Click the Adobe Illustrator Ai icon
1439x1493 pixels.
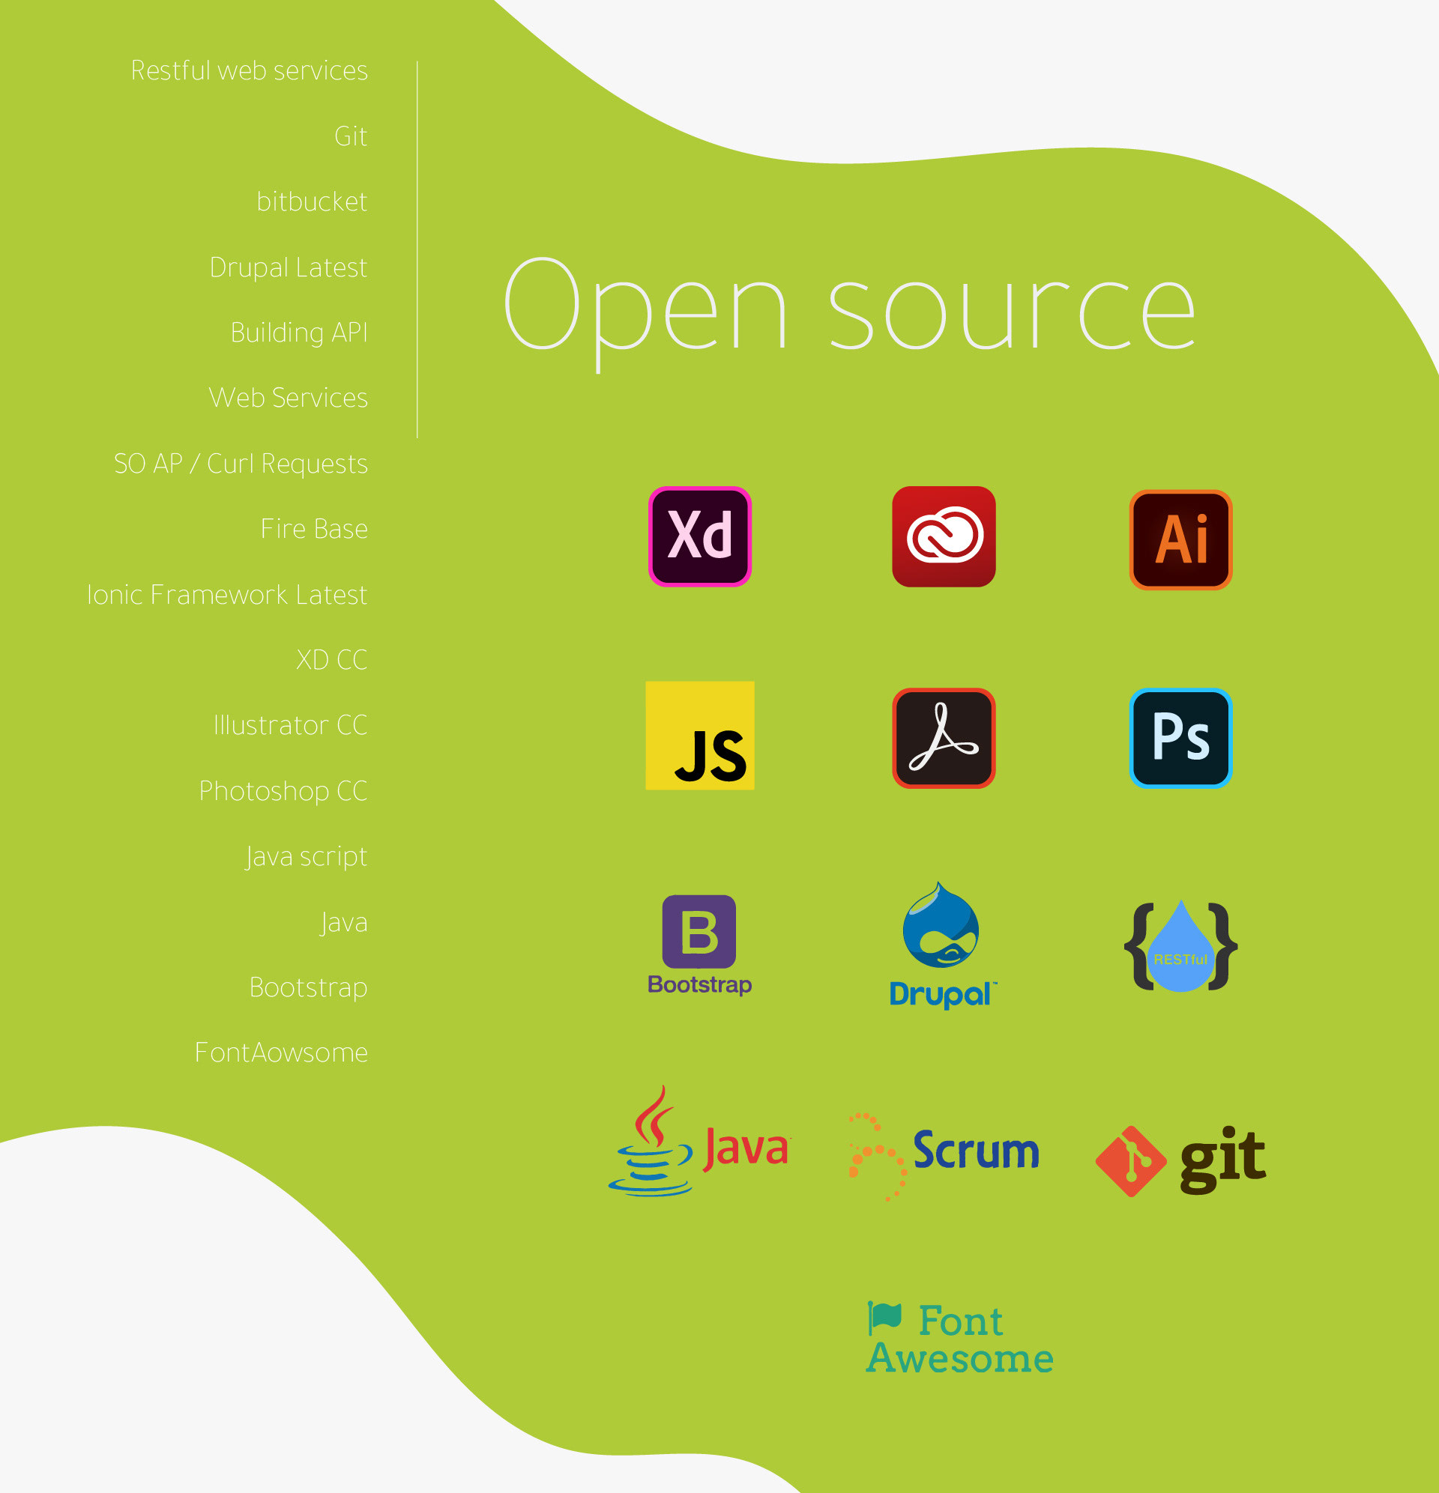point(1180,539)
